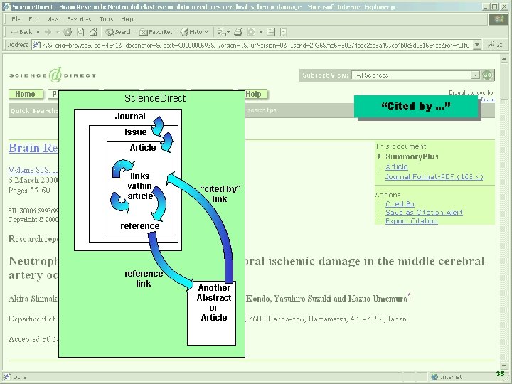
Task: Open the Edit menu
Action: 33,19
